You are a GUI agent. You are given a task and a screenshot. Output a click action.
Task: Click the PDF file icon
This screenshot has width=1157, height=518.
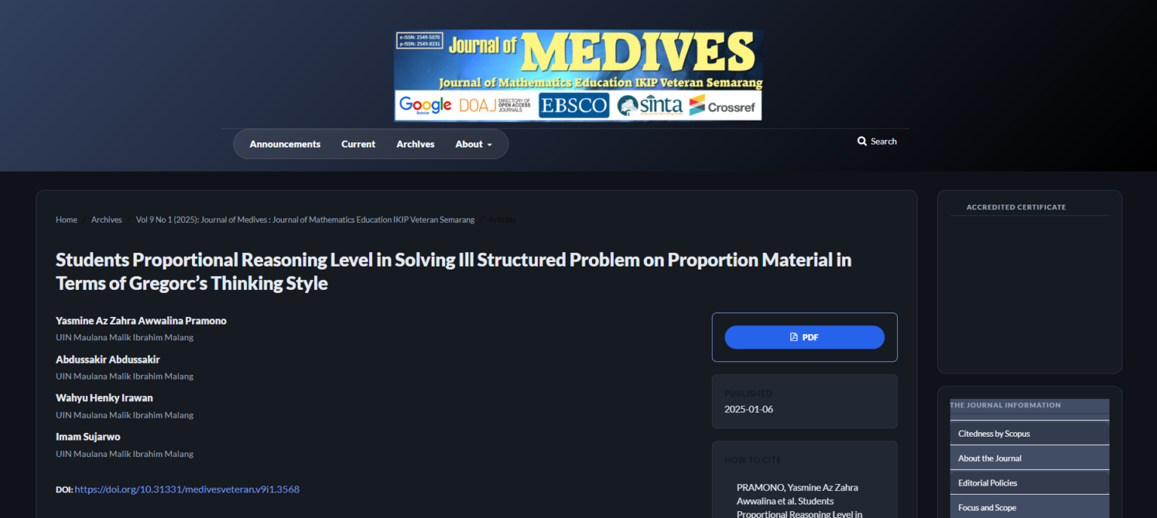click(794, 337)
